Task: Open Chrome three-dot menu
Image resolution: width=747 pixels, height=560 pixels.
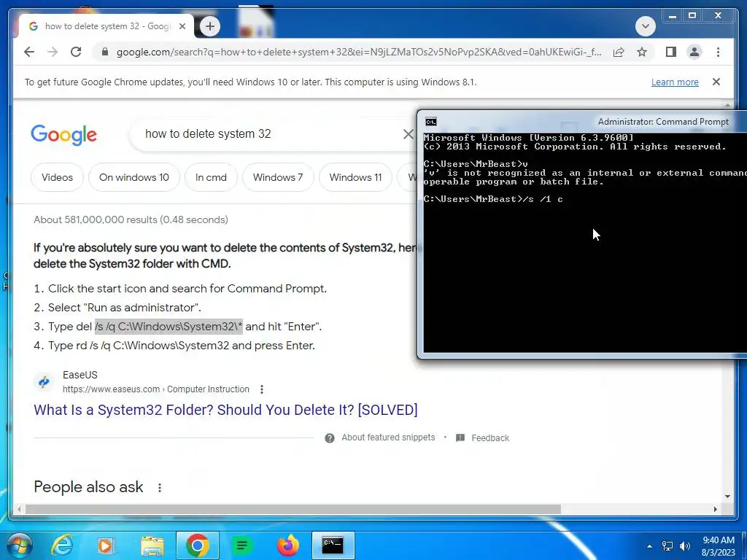Action: tap(718, 52)
